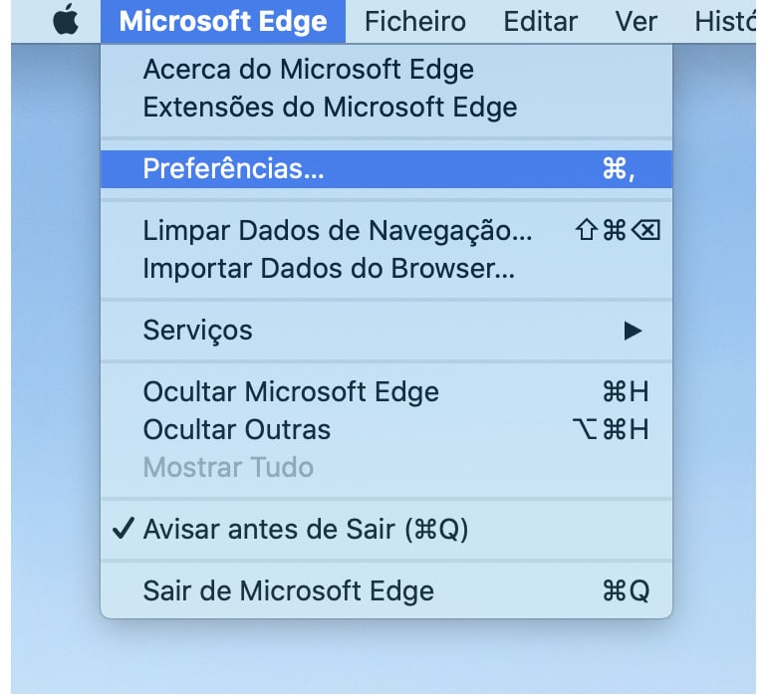The width and height of the screenshot is (771, 695).
Task: Open the Editar menu
Action: [x=540, y=22]
